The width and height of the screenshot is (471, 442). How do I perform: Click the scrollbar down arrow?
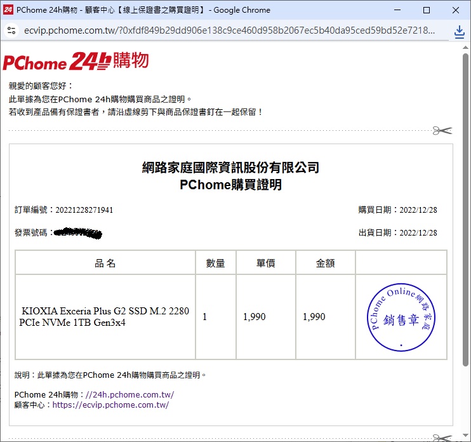pyautogui.click(x=465, y=436)
